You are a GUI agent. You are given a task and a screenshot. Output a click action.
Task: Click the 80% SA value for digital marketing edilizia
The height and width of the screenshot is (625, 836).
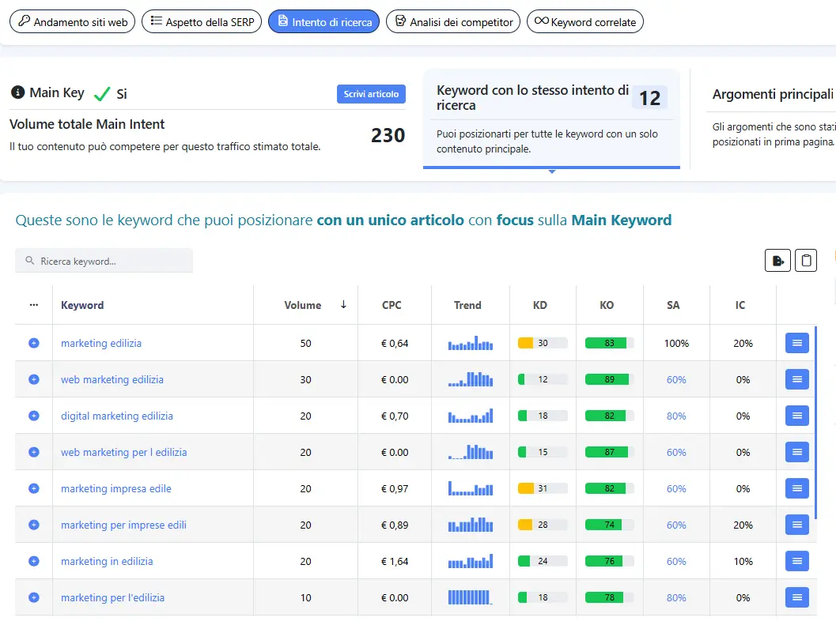point(676,416)
